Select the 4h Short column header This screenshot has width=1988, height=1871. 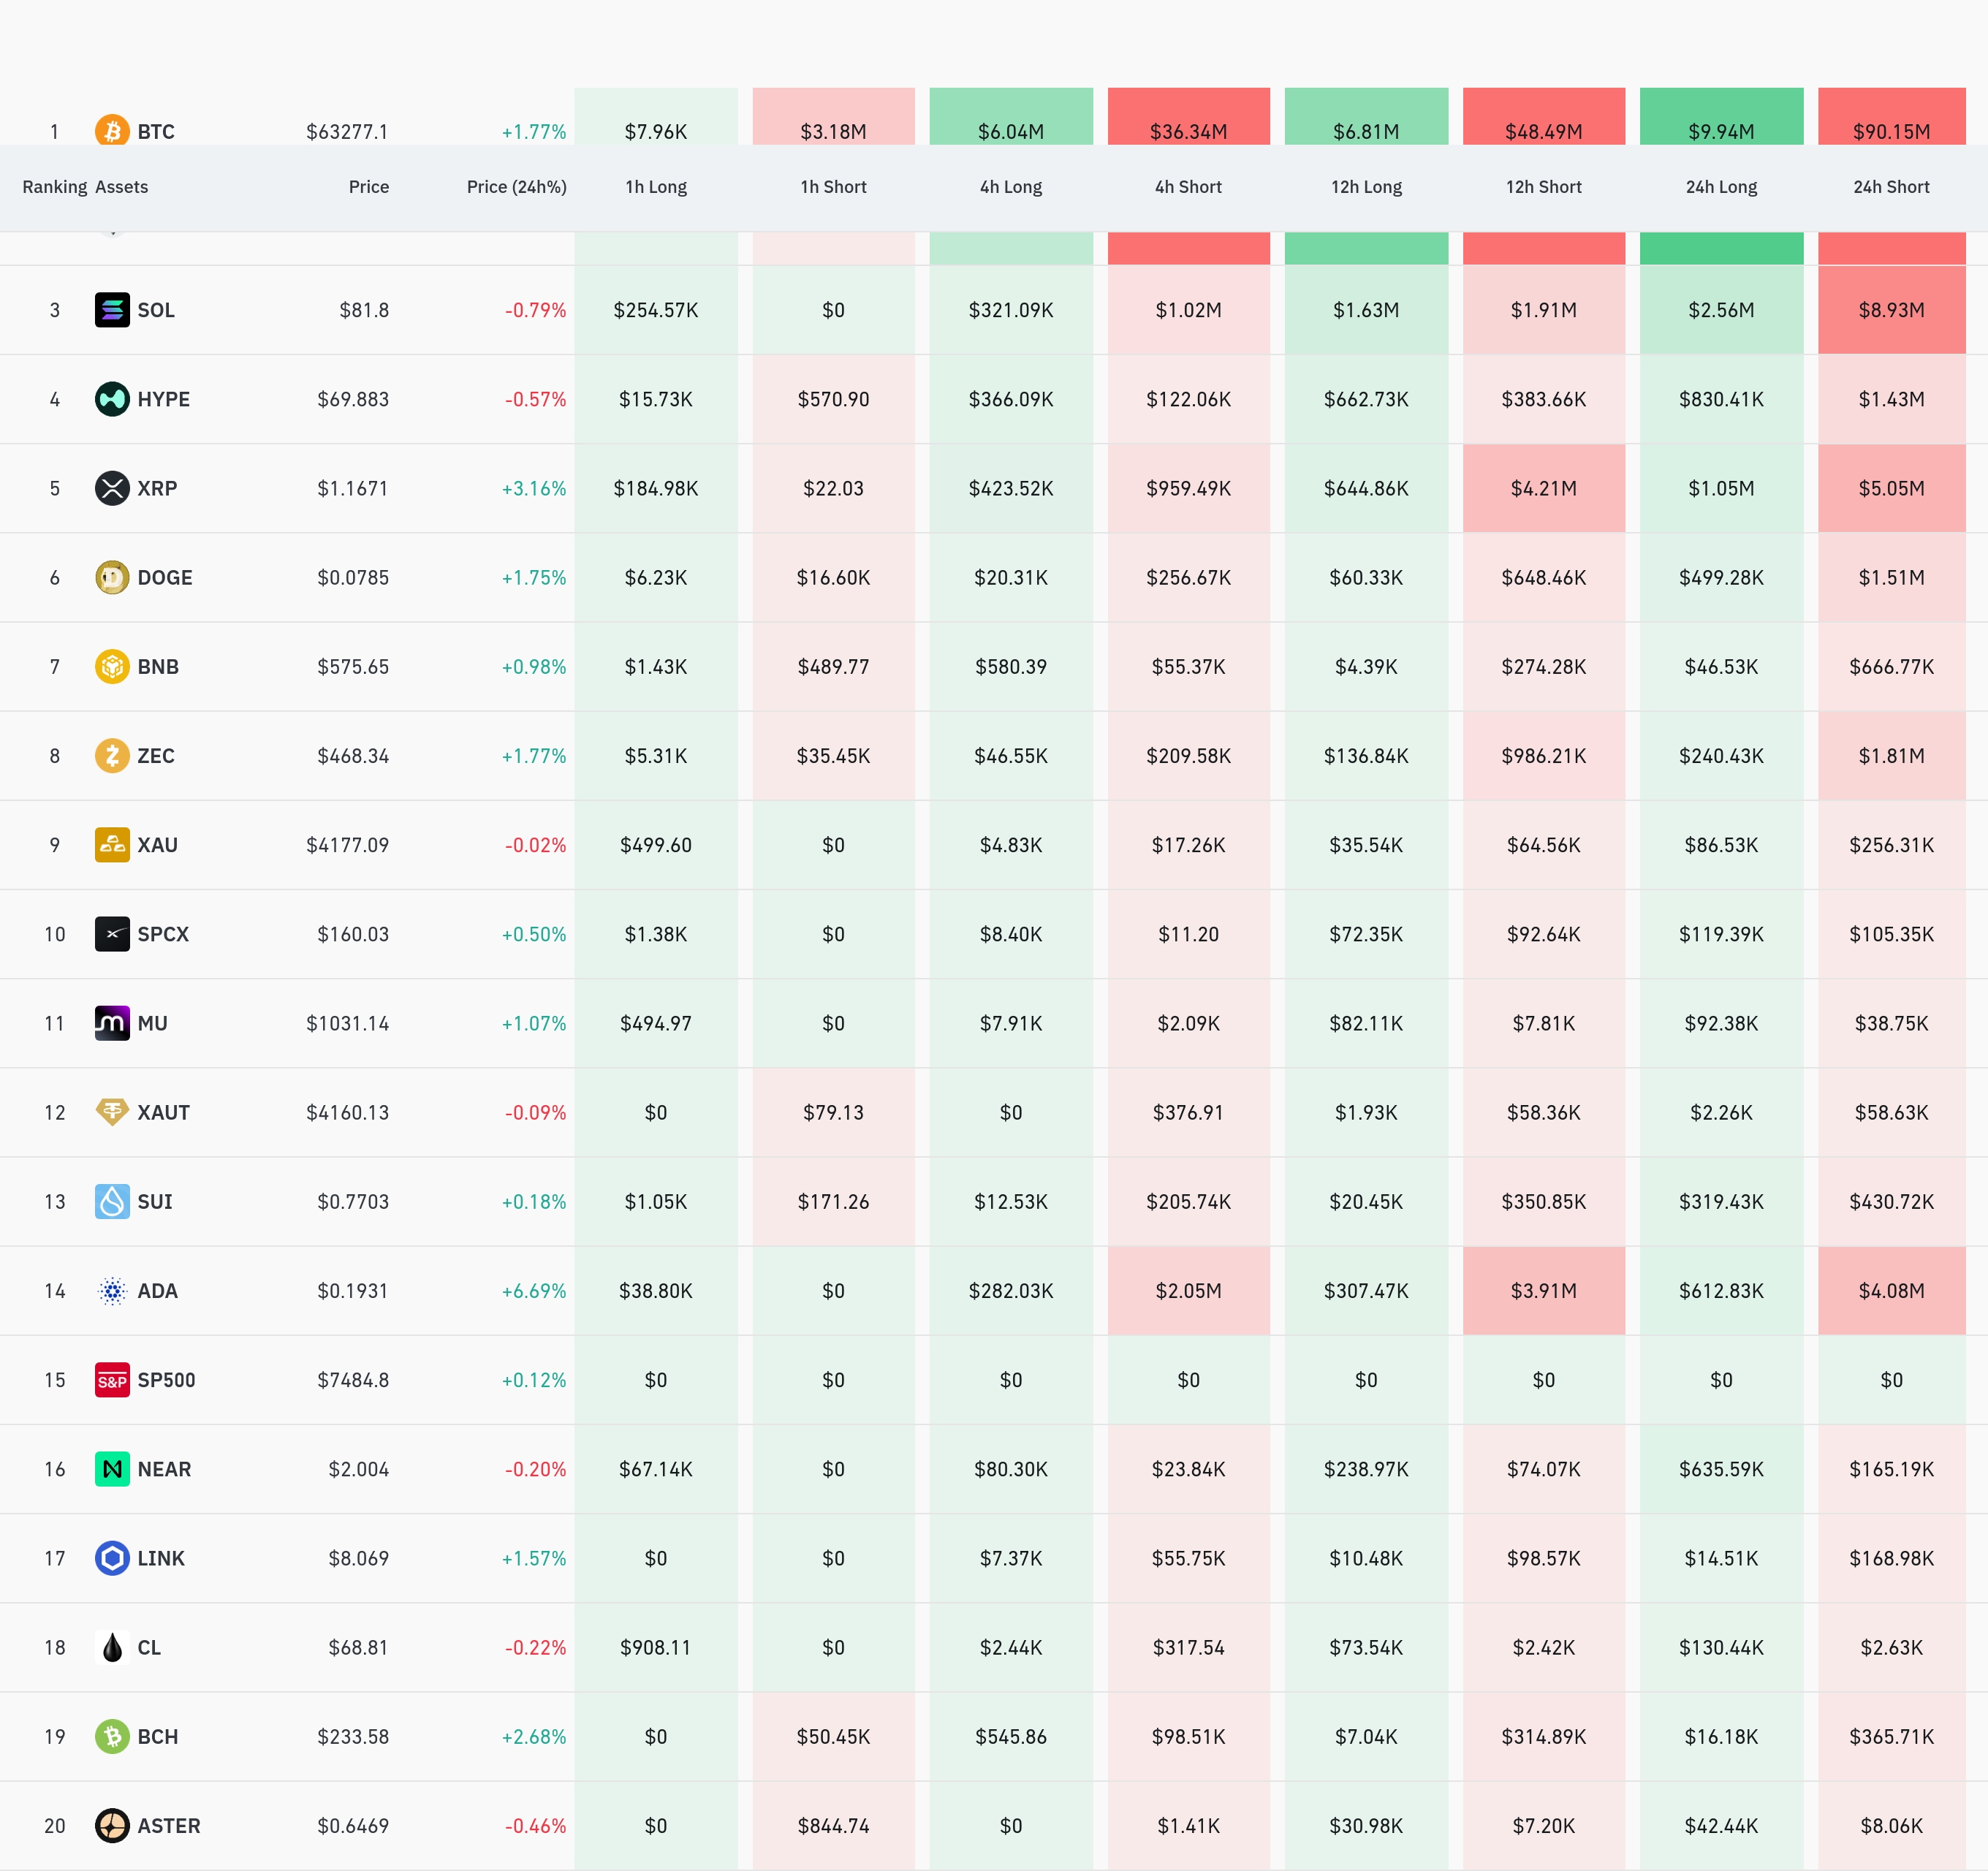(1188, 187)
